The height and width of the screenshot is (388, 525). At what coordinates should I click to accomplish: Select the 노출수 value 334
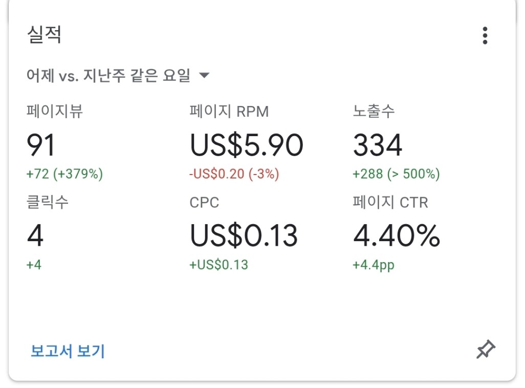point(377,145)
